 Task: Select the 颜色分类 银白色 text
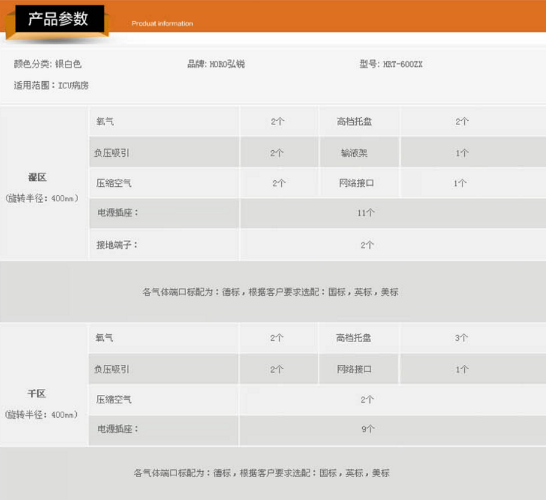tap(47, 64)
